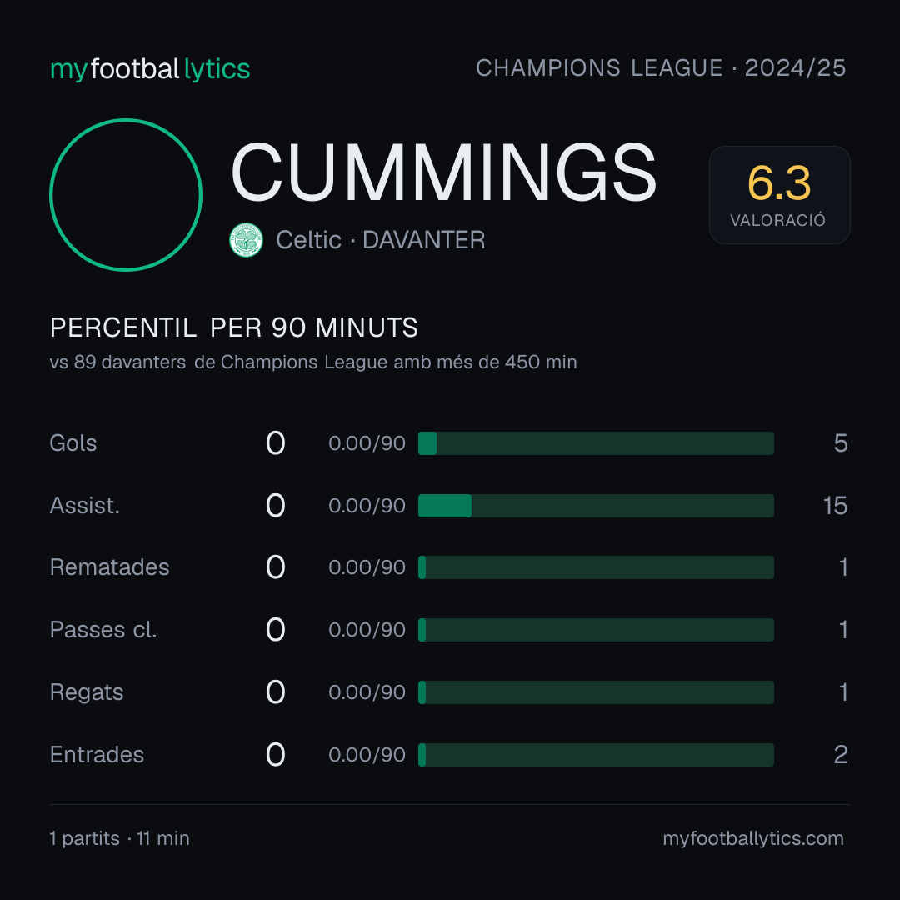Viewport: 900px width, 900px height.
Task: Select the Gols percentile bar
Action: 596,443
